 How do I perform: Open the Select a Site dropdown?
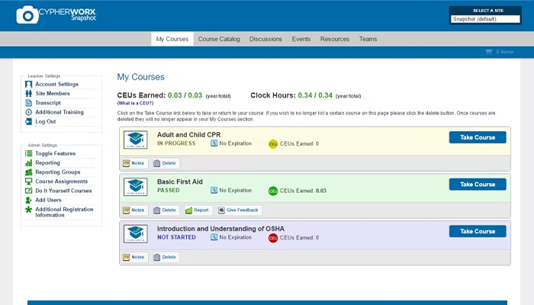click(x=485, y=19)
